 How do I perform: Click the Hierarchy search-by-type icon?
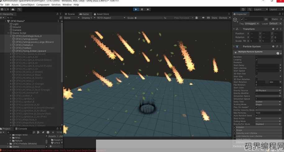tap(61, 18)
